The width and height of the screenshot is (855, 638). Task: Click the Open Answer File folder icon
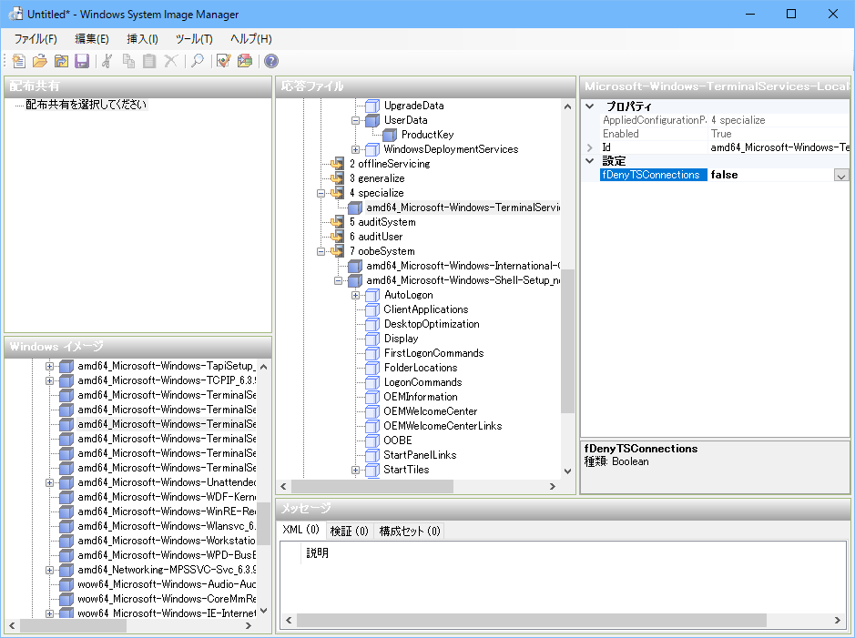pyautogui.click(x=40, y=61)
